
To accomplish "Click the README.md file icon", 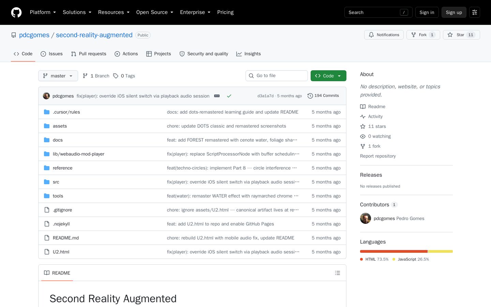I will [x=47, y=238].
